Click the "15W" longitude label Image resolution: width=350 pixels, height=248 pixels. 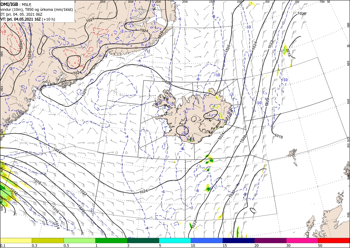(x=212, y=2)
